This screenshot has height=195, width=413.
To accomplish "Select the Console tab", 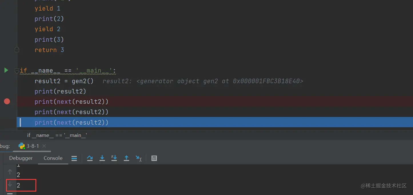I will [53, 158].
